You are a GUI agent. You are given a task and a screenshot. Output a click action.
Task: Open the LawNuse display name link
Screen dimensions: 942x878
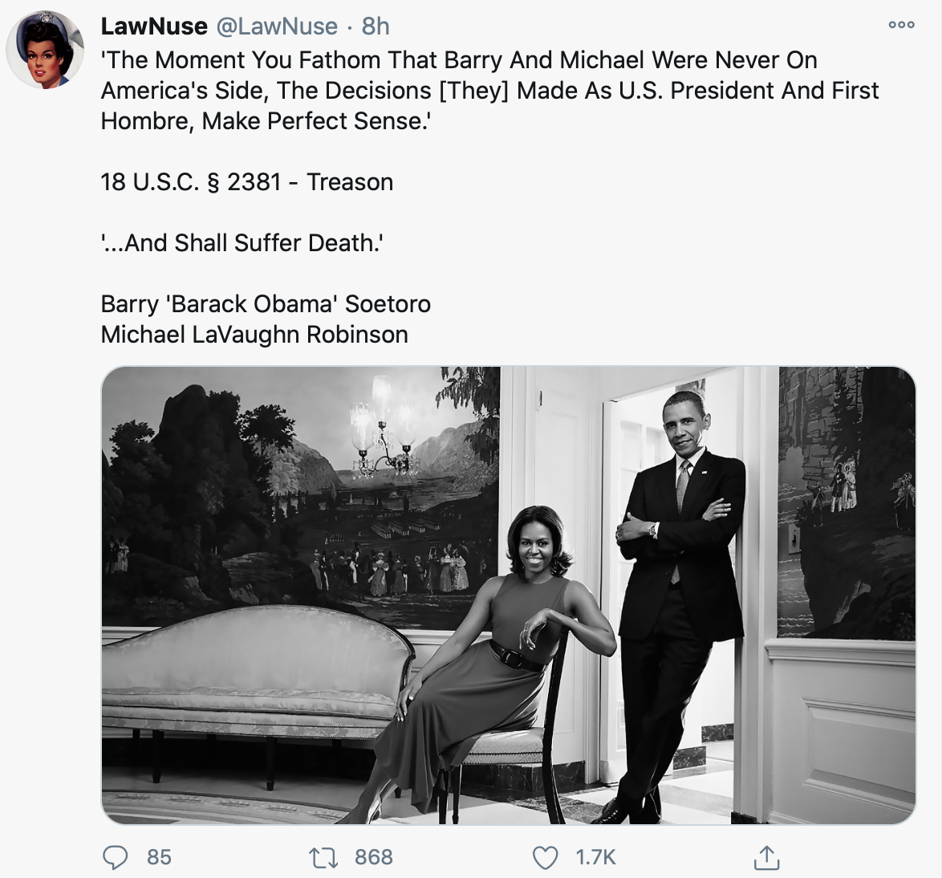154,26
